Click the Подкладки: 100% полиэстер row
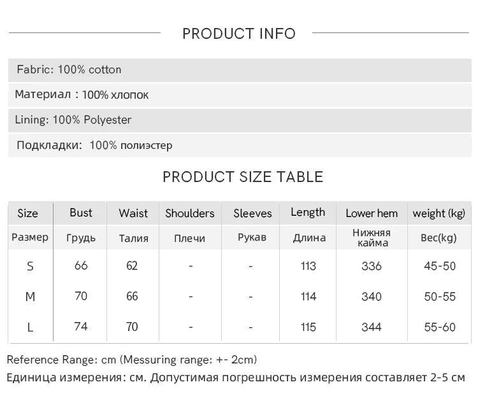This screenshot has width=478, height=401. pos(240,145)
